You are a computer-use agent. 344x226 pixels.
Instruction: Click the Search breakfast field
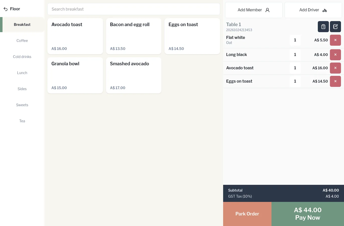(134, 9)
